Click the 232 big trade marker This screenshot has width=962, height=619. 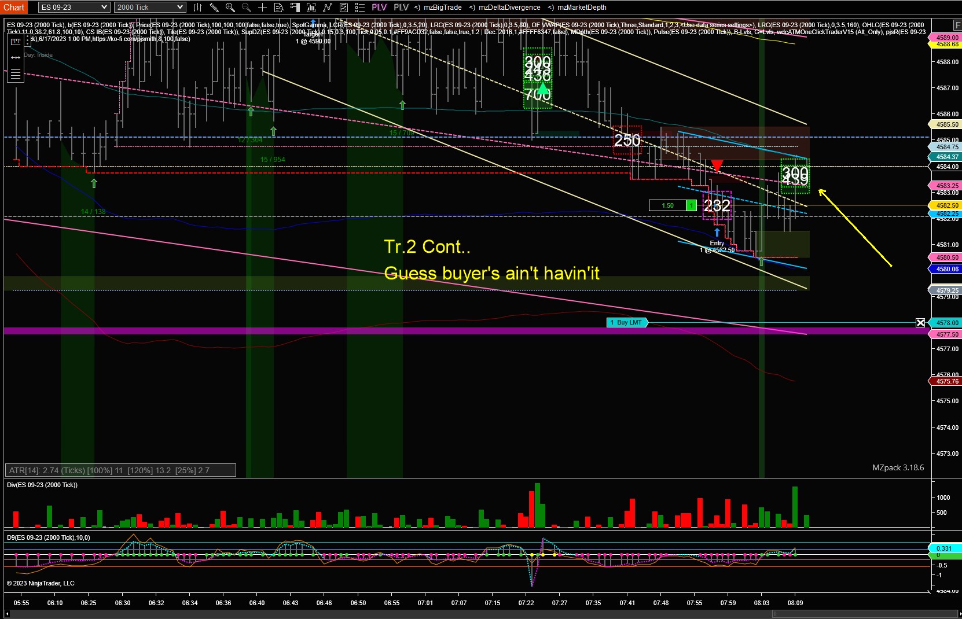717,205
